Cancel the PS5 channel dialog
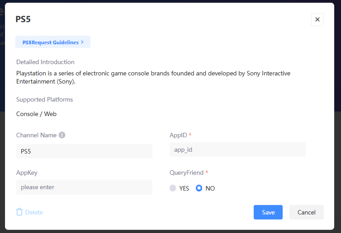This screenshot has width=341, height=233. pos(307,212)
